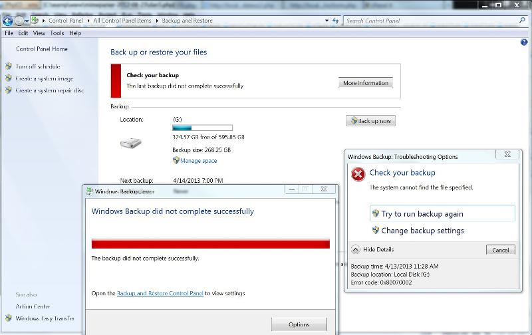This screenshot has width=532, height=335.
Task: Minimize the Windows Backup error dialog
Action: (x=292, y=189)
